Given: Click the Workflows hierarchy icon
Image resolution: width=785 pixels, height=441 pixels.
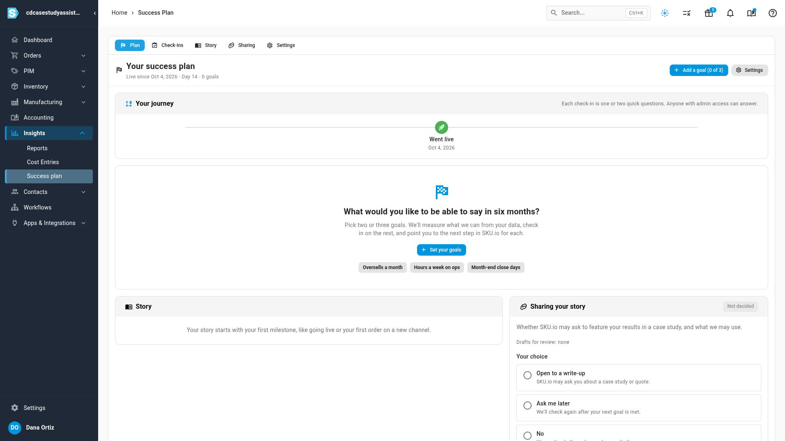Looking at the screenshot, I should [x=15, y=207].
